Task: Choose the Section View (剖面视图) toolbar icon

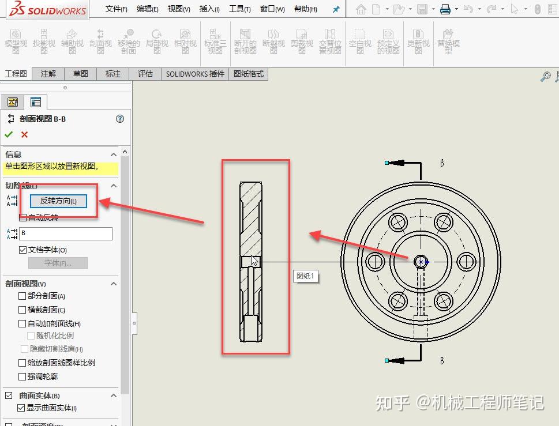Action: tap(100, 42)
